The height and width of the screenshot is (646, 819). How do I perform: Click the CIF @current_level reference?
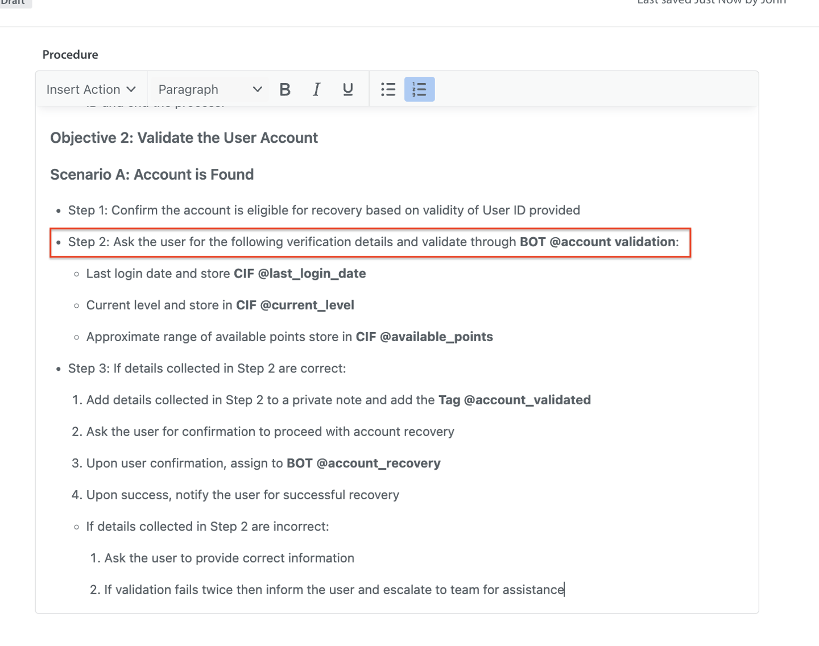coord(295,305)
